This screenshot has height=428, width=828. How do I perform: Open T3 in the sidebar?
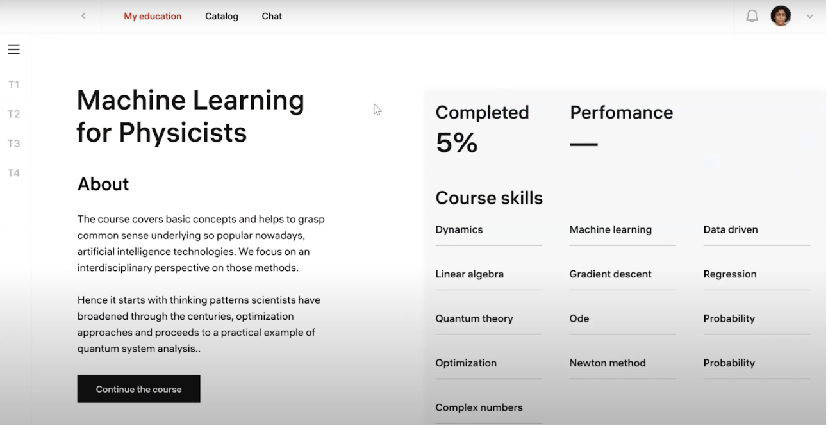(x=13, y=144)
